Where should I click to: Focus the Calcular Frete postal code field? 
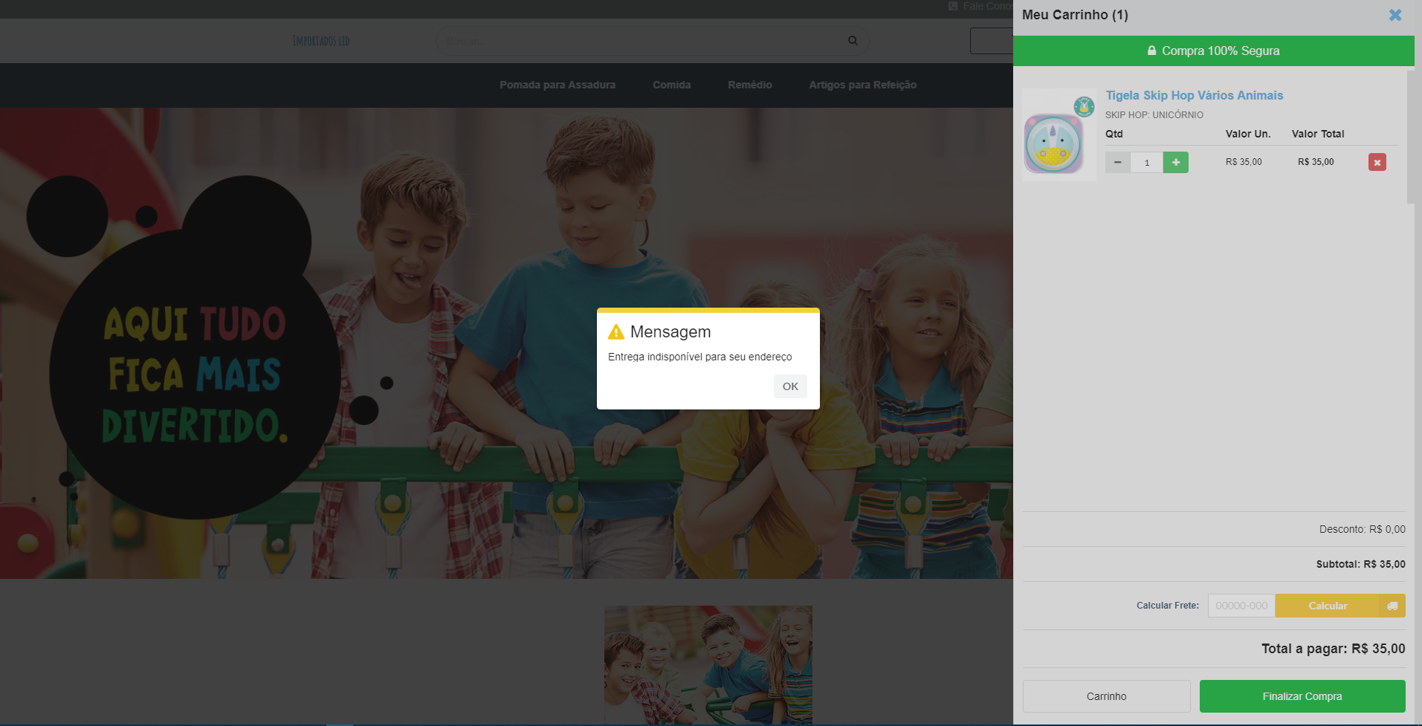click(1241, 606)
